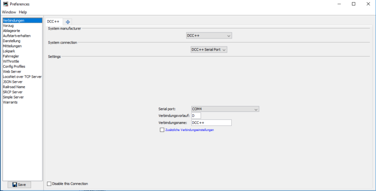Open Warrants preferences

point(23,102)
